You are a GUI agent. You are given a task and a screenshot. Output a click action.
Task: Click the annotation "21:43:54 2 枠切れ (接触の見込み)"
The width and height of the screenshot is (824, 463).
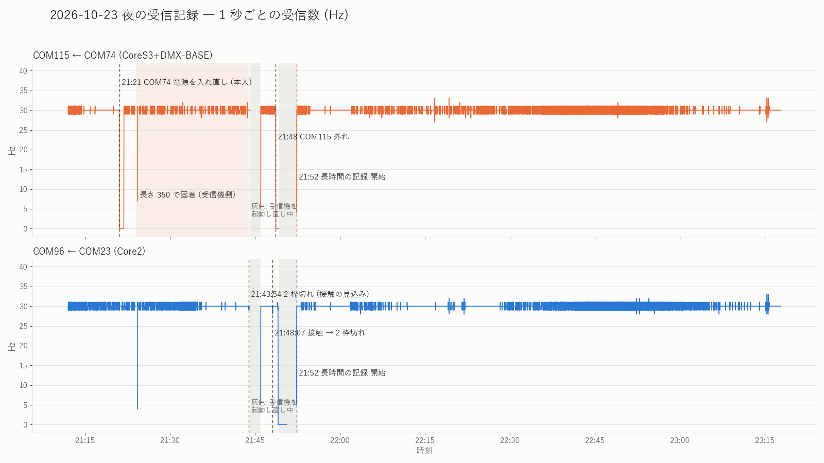tap(310, 294)
